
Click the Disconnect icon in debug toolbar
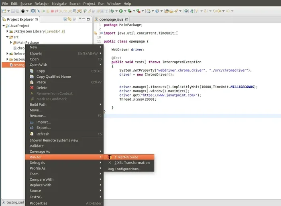click(57, 11)
